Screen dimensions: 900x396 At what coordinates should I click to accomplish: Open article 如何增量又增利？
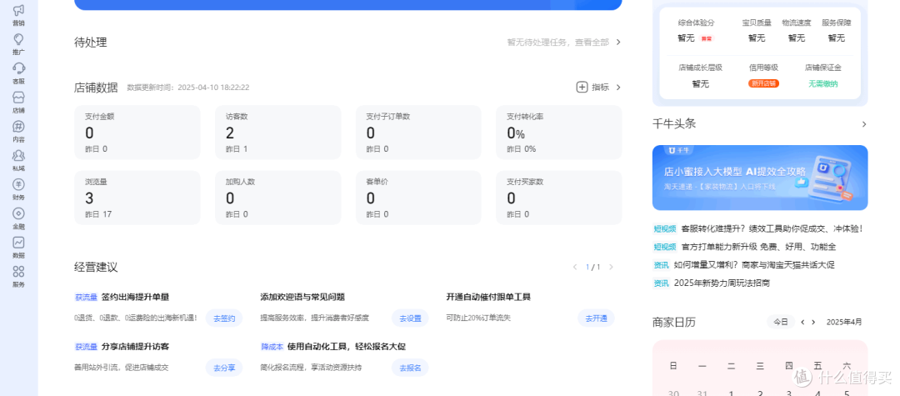pos(753,264)
